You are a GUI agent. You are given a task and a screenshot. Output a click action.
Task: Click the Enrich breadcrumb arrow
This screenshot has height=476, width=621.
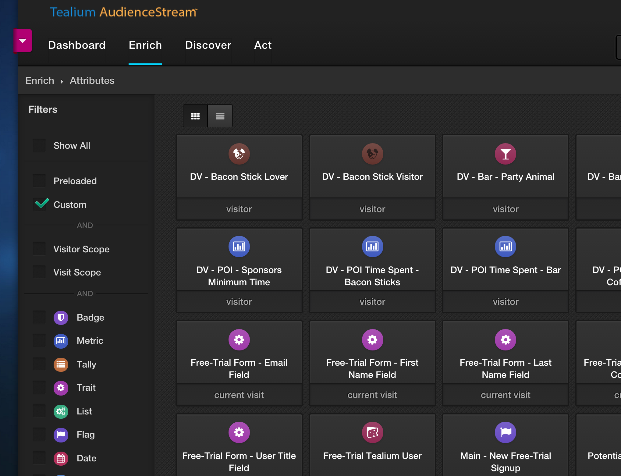point(62,81)
